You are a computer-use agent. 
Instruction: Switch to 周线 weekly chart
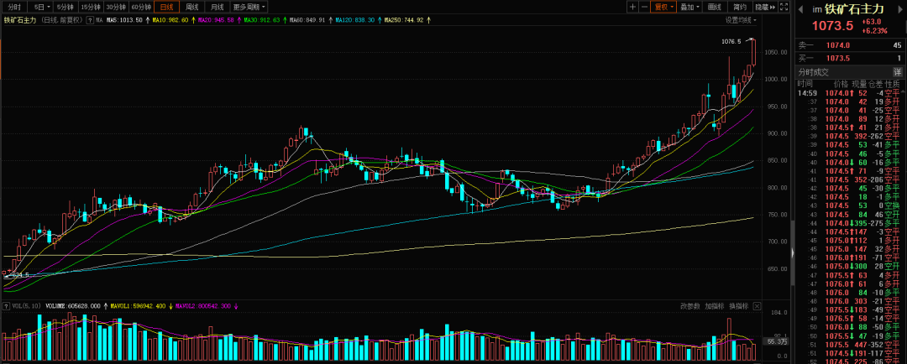[192, 7]
